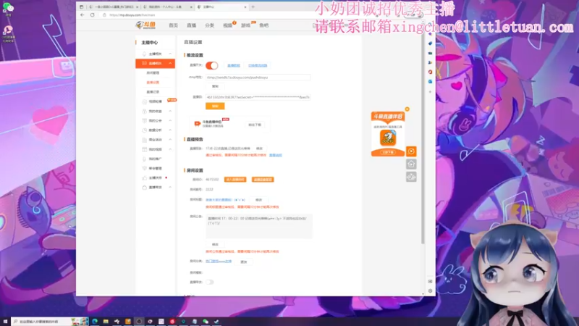Open 分类 in the top navigation

[x=209, y=25]
